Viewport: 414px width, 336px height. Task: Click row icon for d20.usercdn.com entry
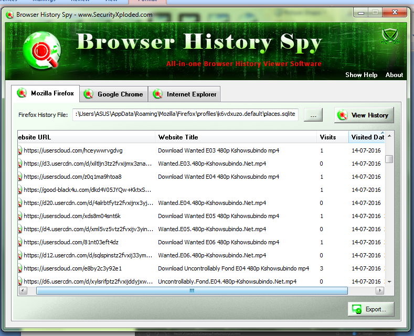point(20,203)
